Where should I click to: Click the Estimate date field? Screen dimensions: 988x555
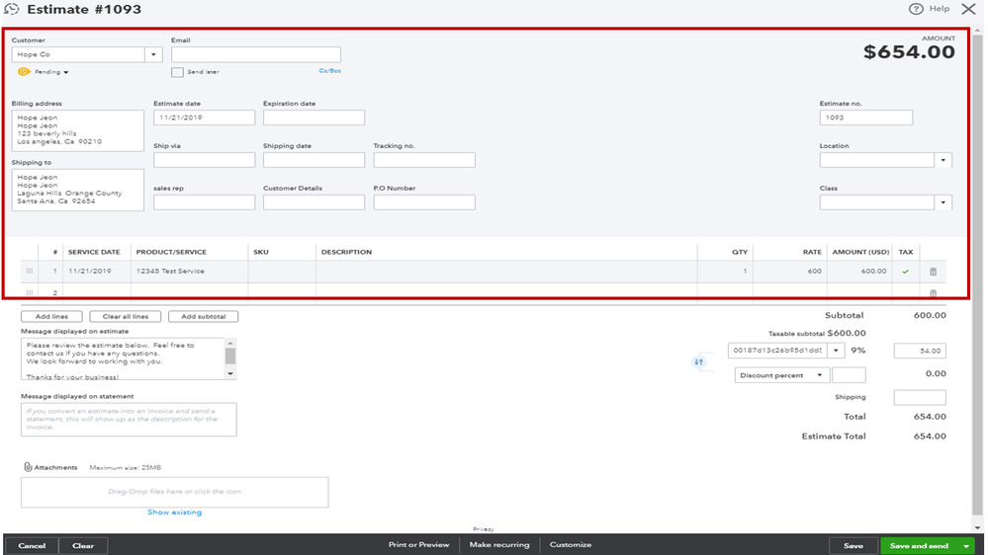[204, 118]
